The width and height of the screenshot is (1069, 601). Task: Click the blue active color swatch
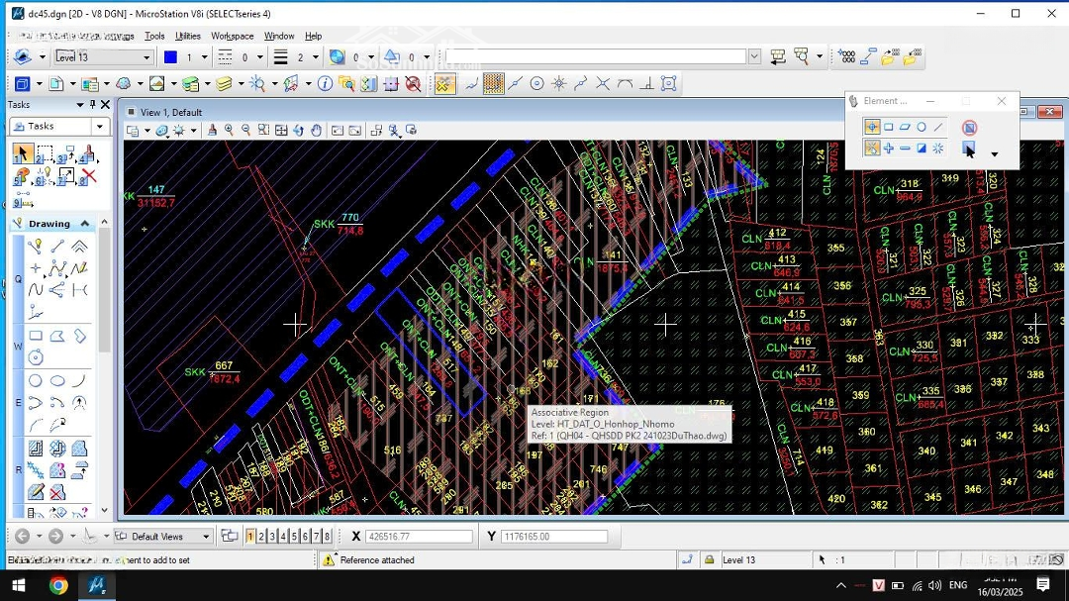tap(170, 57)
